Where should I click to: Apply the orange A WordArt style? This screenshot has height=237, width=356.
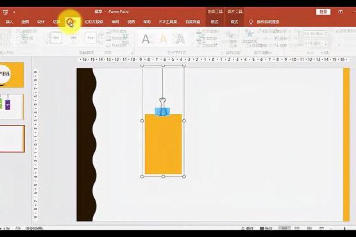(163, 39)
